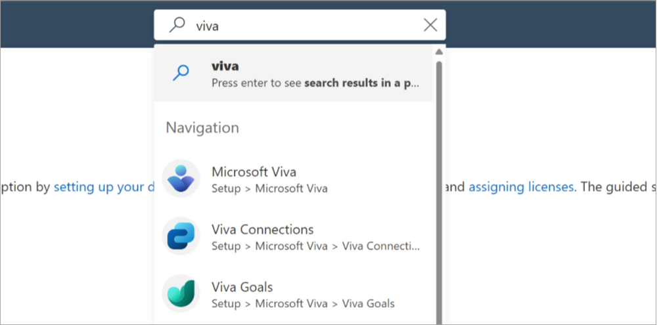657x325 pixels.
Task: Click the Viva Connections logo icon
Action: coord(181,236)
